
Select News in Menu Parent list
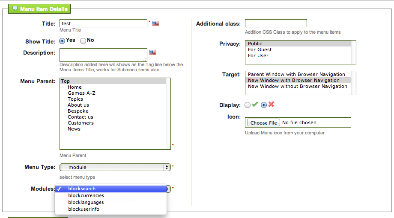113,129
